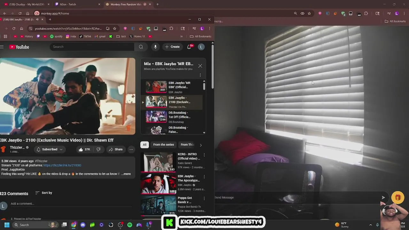Open the YouTube account avatar menu

201,47
